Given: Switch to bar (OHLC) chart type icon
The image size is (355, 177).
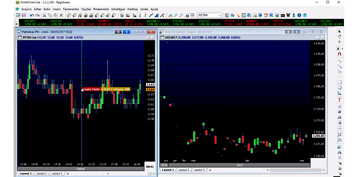Looking at the screenshot, I should click(x=145, y=15).
